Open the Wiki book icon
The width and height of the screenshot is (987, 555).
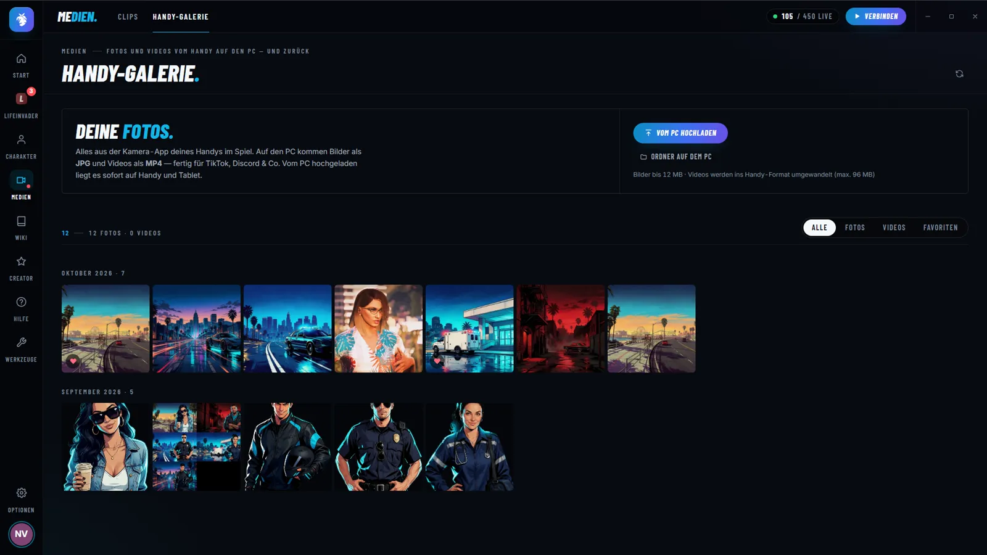pyautogui.click(x=21, y=228)
